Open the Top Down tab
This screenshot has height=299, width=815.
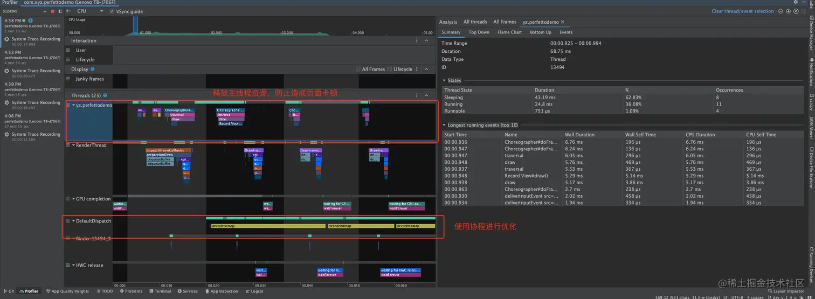pyautogui.click(x=479, y=32)
